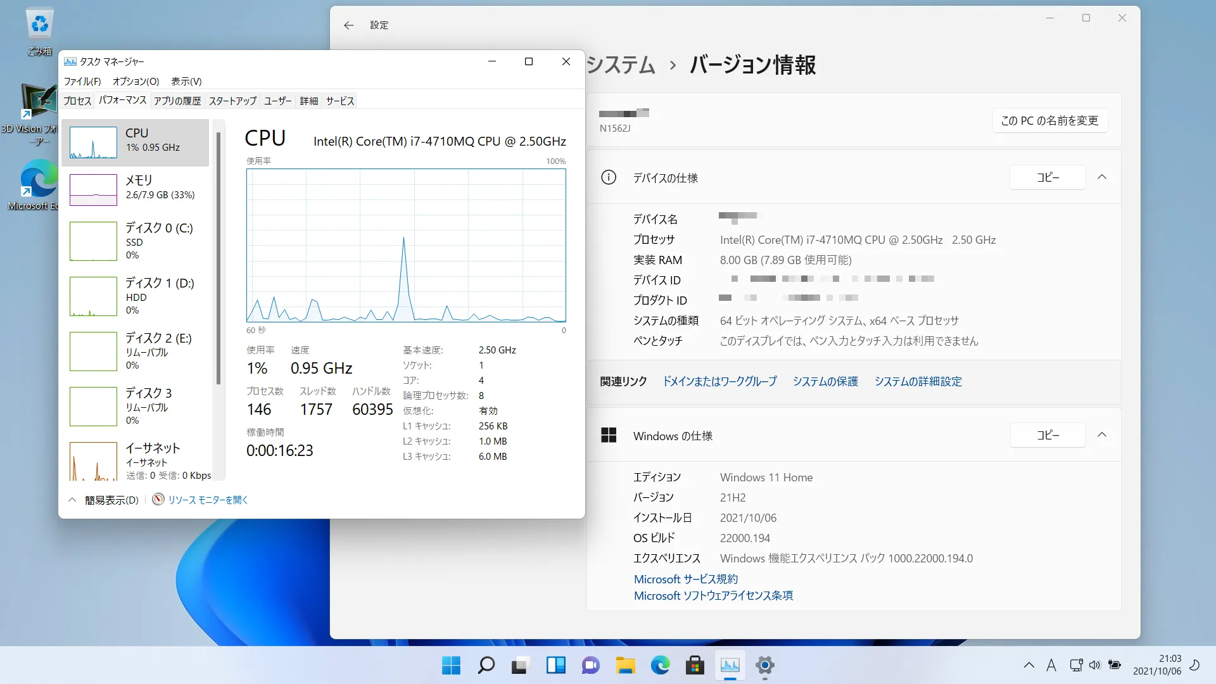Open battery status tray icon
1216x684 pixels.
tap(1115, 665)
